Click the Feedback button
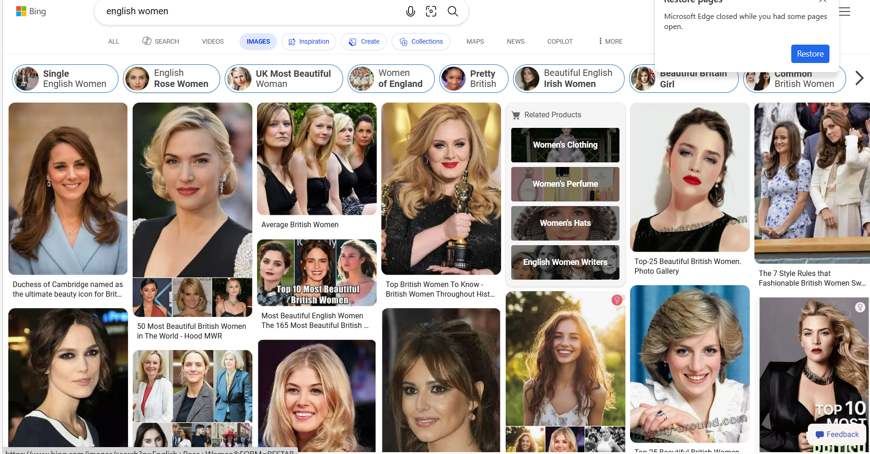 (x=837, y=434)
